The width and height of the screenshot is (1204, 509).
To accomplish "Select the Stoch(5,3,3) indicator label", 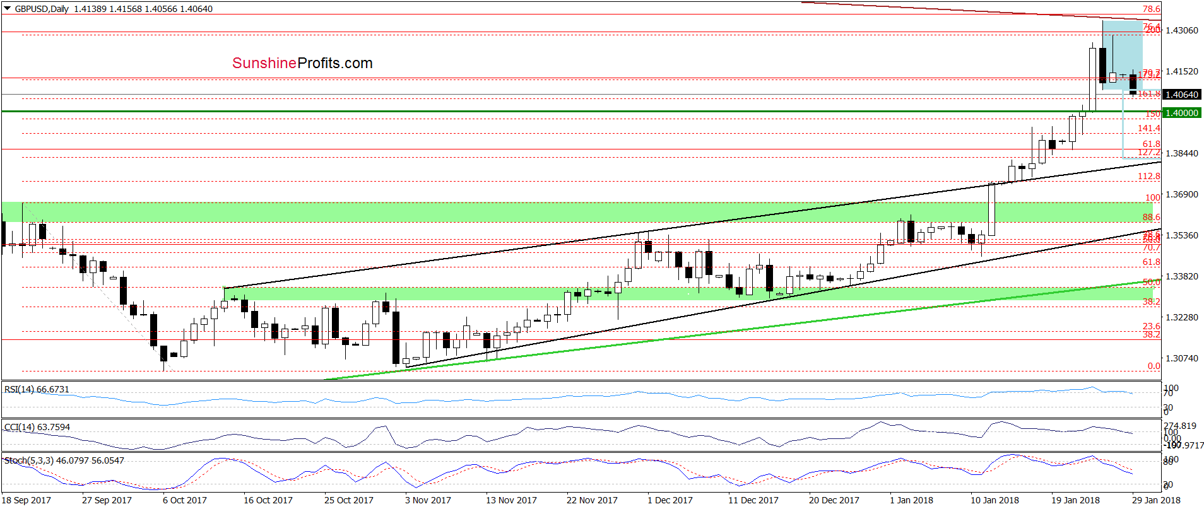I will [64, 460].
